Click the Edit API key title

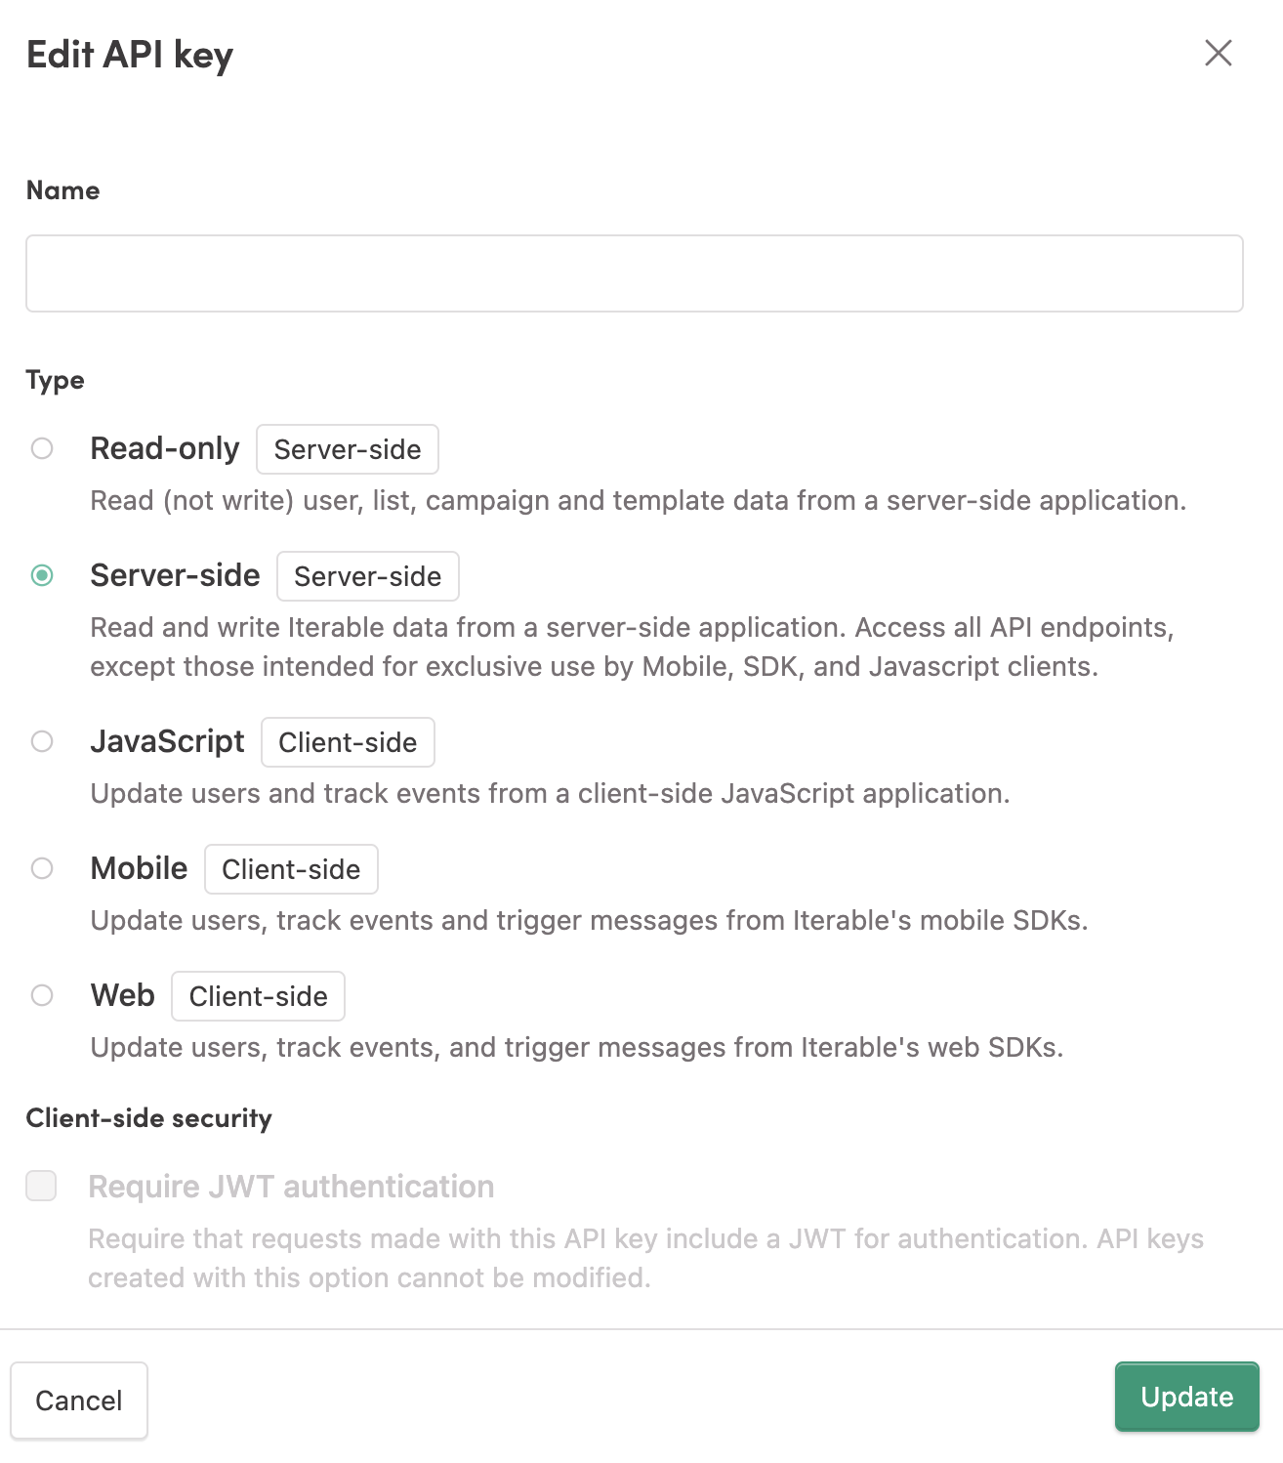(x=130, y=55)
